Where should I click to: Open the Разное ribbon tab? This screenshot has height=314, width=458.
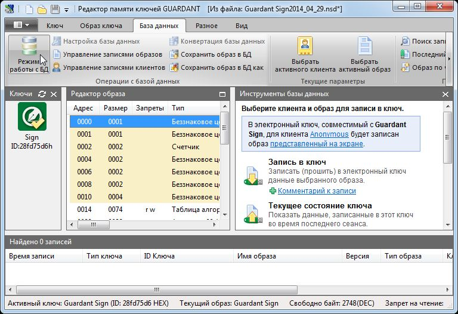206,26
